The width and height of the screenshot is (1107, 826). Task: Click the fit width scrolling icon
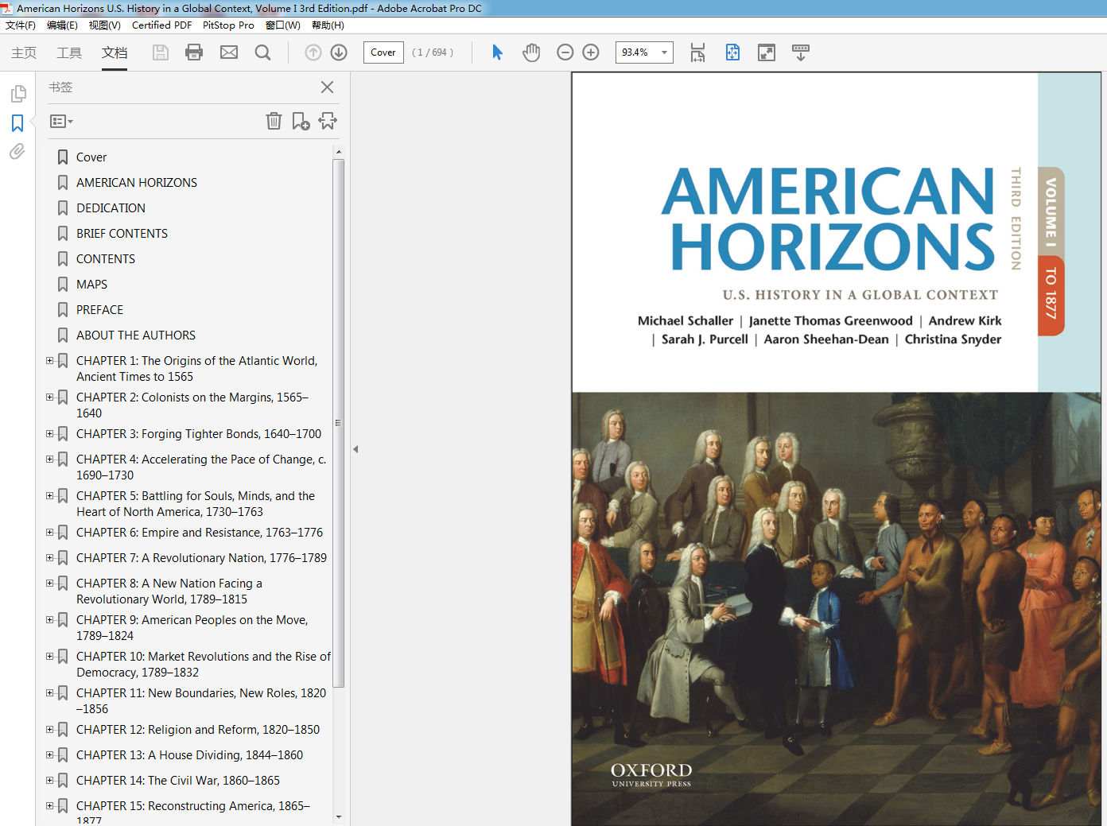point(697,52)
